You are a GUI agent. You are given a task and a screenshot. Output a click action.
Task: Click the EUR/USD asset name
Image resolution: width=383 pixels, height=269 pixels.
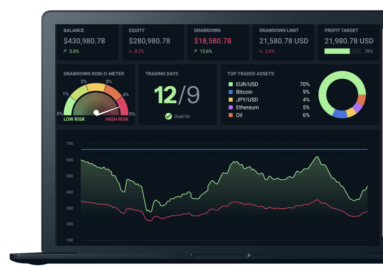click(247, 84)
